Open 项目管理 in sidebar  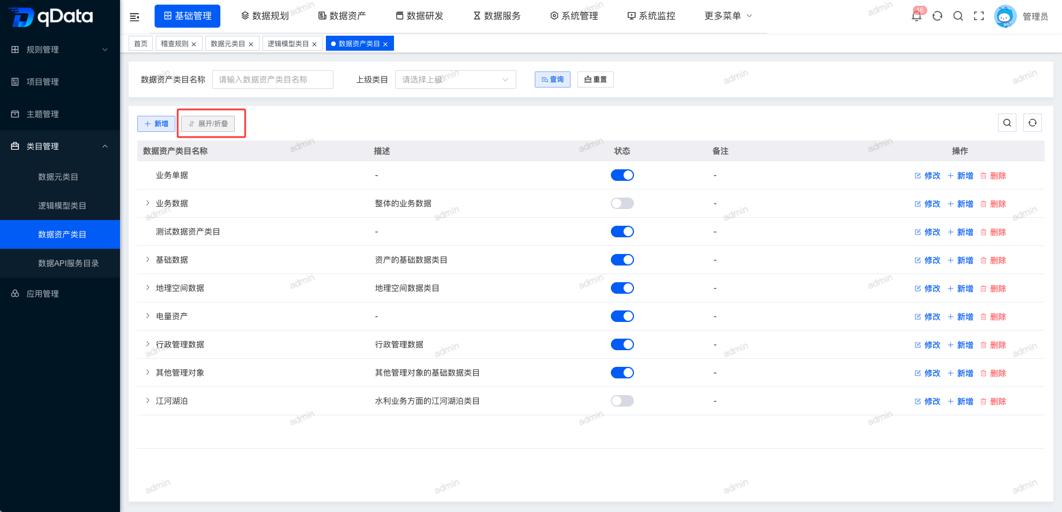coord(60,82)
